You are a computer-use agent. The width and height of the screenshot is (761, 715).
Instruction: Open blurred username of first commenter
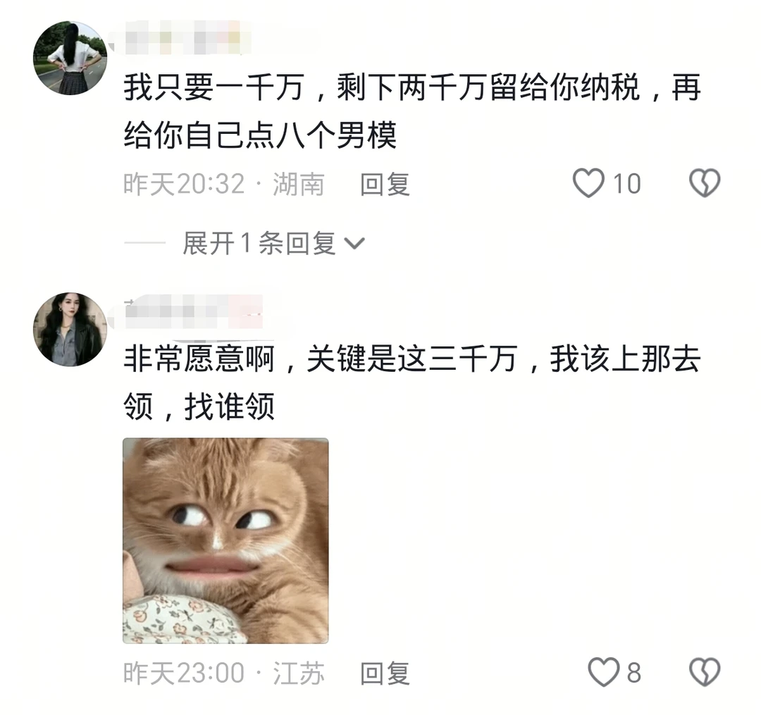(185, 38)
